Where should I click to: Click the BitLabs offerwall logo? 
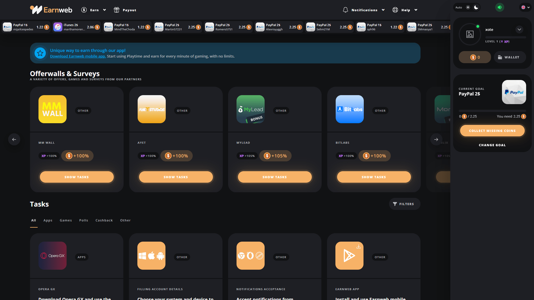[350, 109]
